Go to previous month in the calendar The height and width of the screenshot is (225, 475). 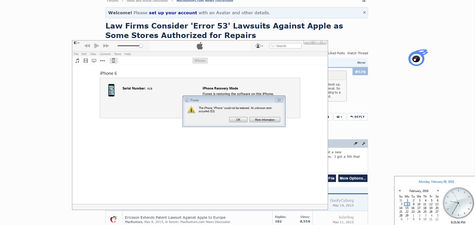[400, 191]
